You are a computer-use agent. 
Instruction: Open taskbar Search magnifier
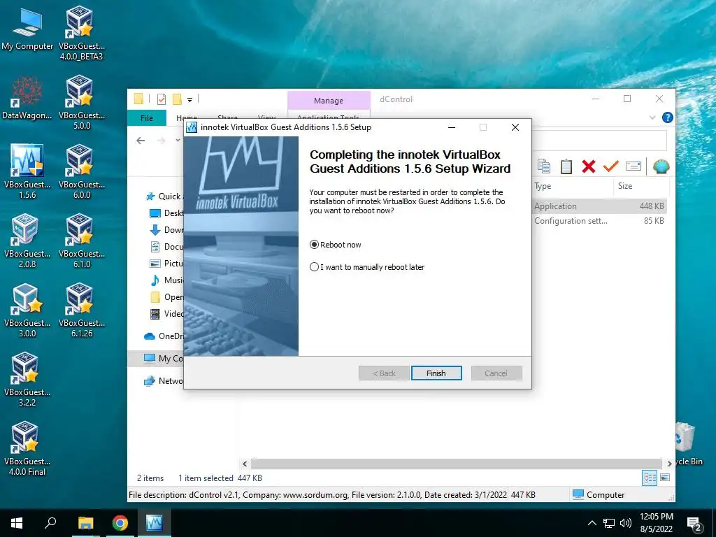click(x=50, y=523)
